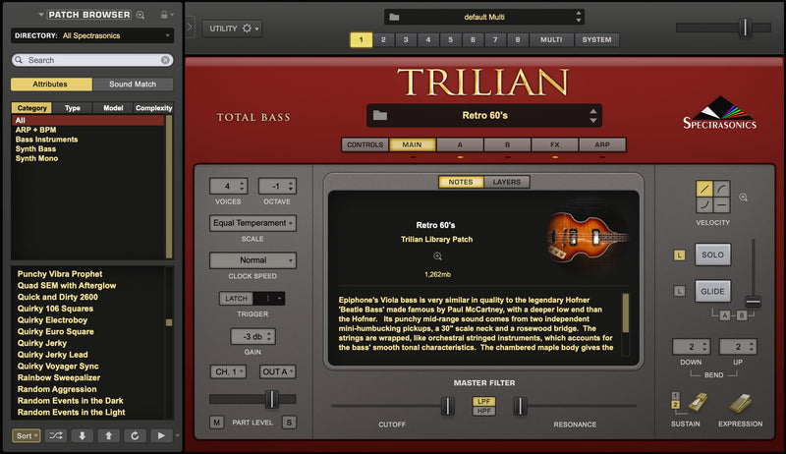Screen dimensions: 786x454
Task: Click the lock icon in Patch Browser header
Action: click(163, 15)
